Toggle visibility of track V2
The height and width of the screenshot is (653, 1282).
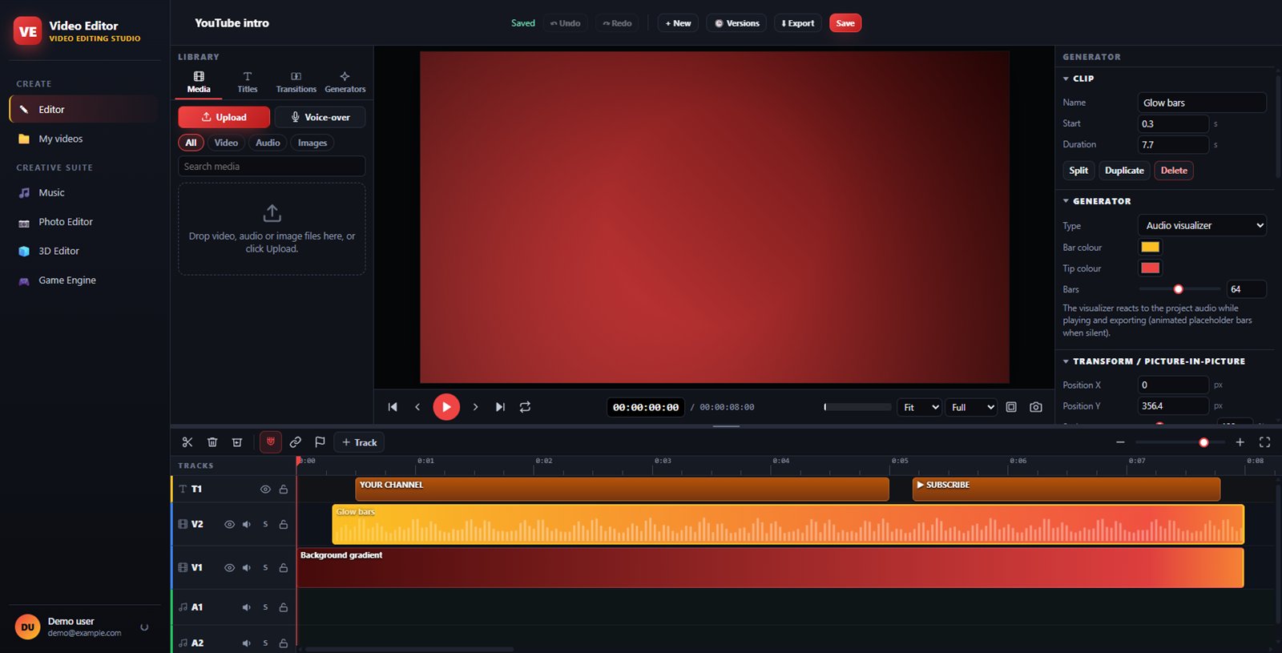click(x=229, y=525)
